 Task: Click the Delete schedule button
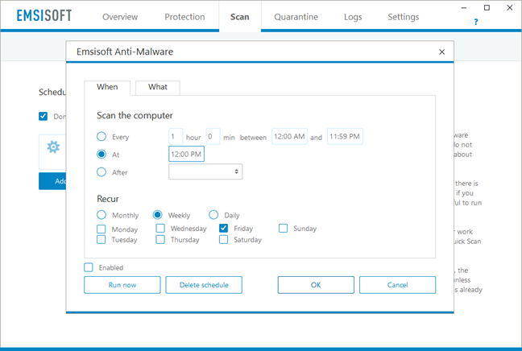204,285
